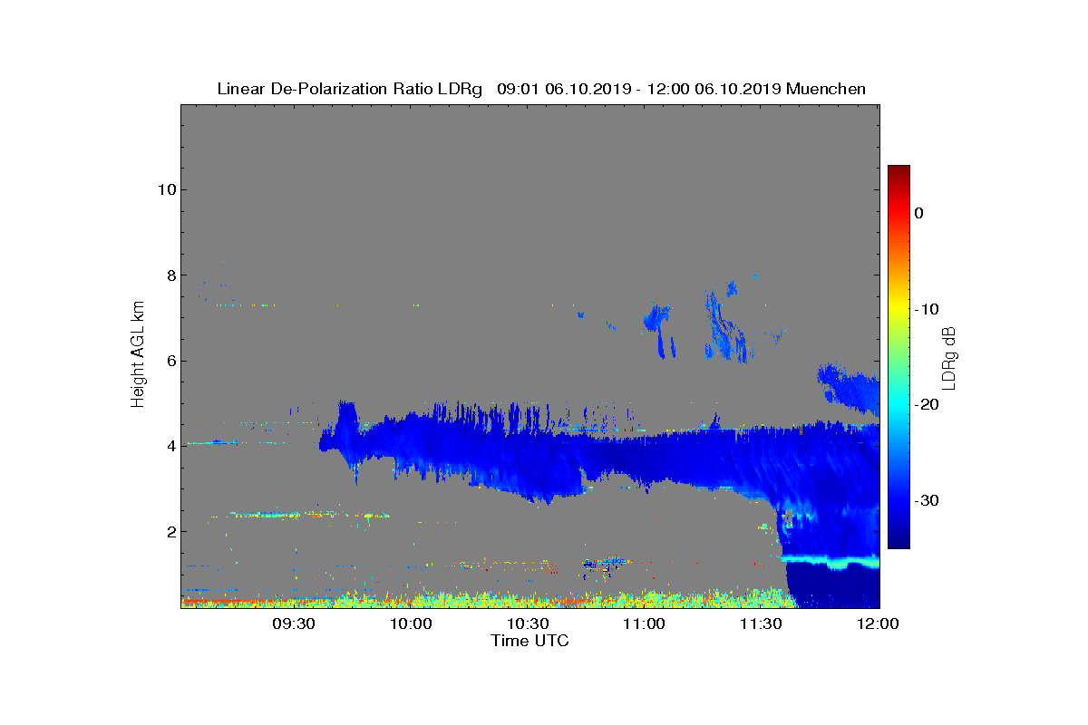Click the colorbar value label -20
The image size is (1088, 725).
pos(926,405)
